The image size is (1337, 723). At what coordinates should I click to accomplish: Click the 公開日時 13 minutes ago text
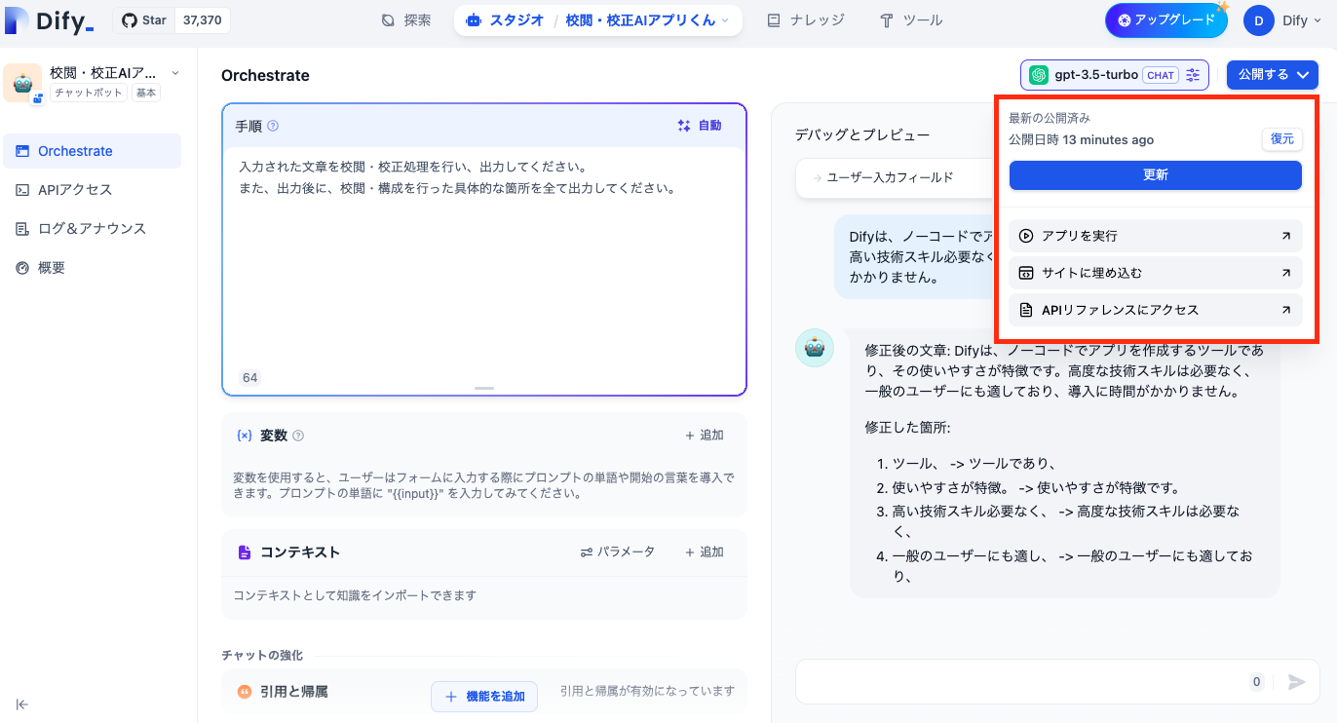point(1081,139)
